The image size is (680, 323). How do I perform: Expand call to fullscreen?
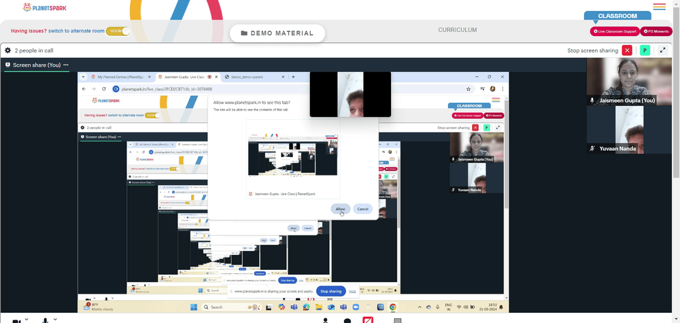(x=662, y=50)
